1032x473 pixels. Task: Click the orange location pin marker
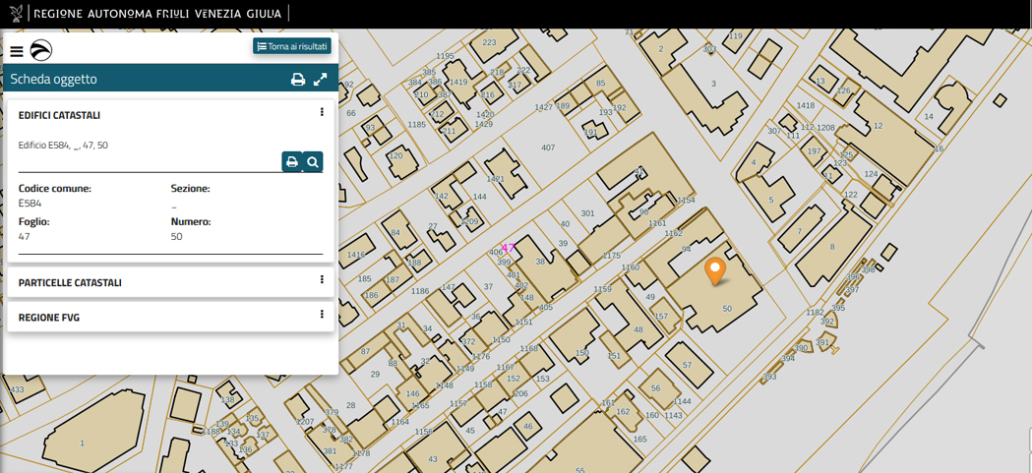pos(715,268)
